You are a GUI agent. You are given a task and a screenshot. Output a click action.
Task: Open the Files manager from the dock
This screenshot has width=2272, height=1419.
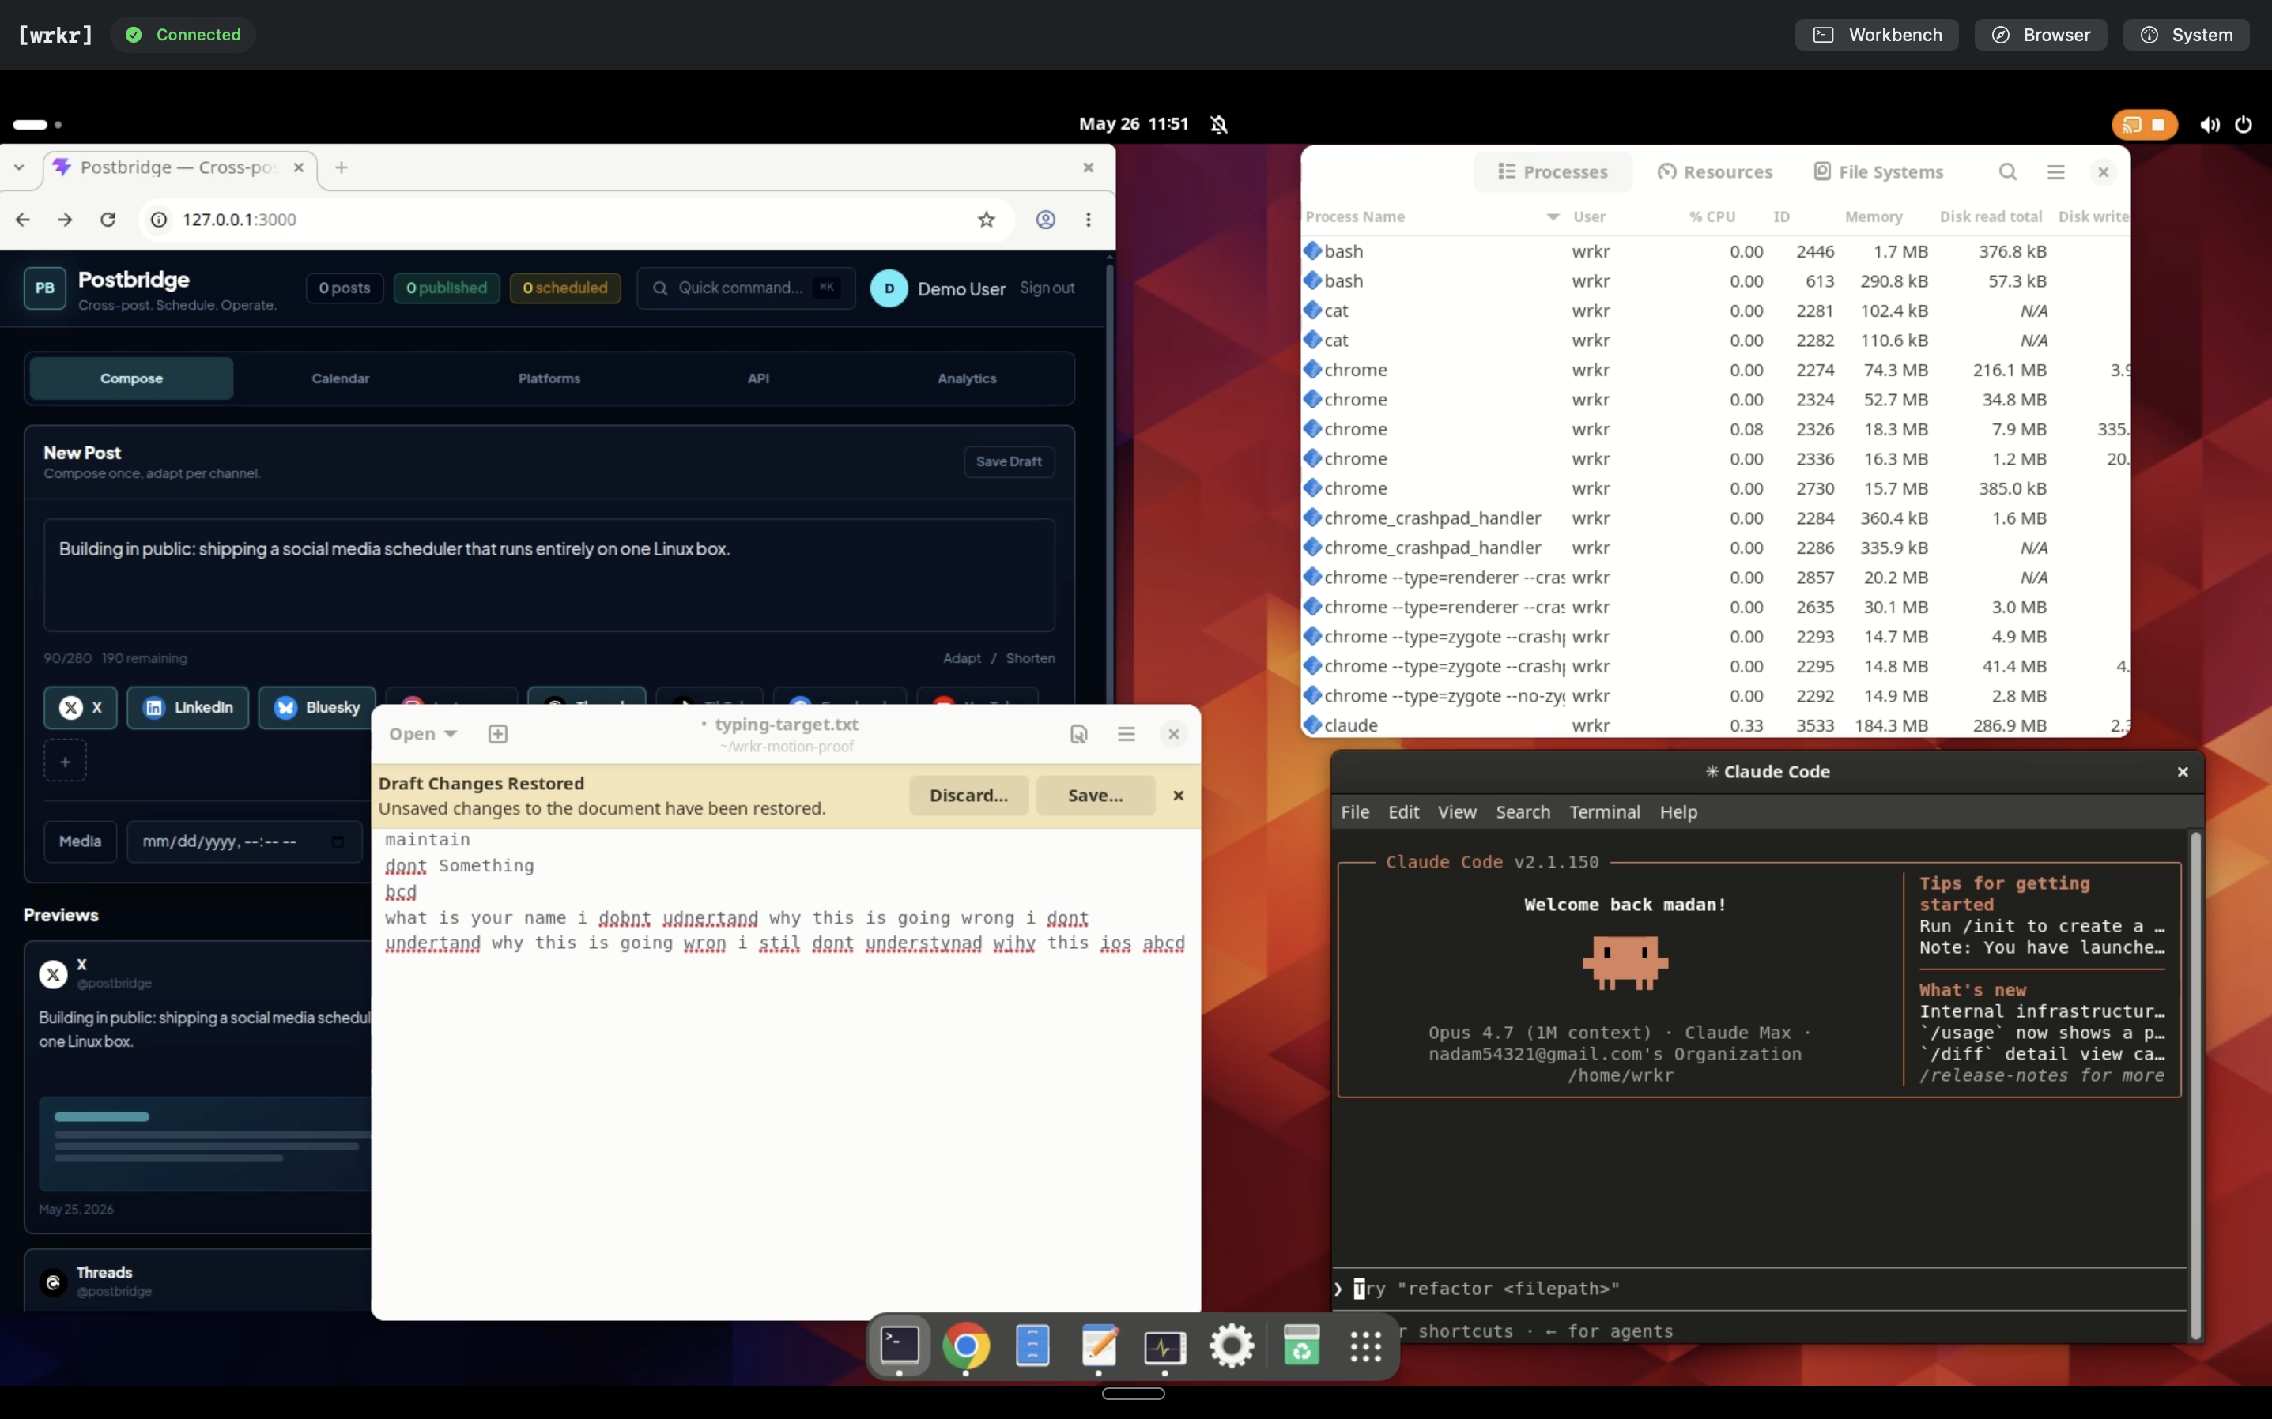click(1032, 1346)
